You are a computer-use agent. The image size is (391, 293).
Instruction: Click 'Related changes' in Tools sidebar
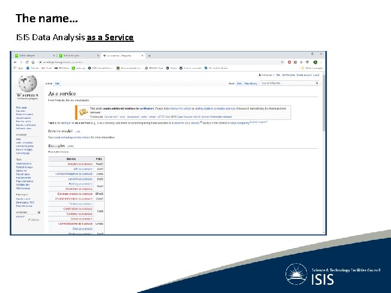[24, 167]
